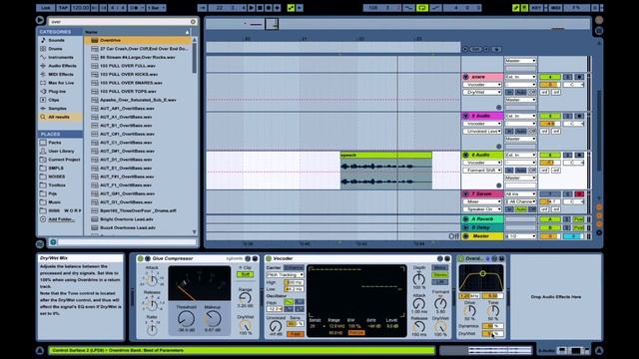Toggle Draw Mode pencil icon
The height and width of the screenshot is (359, 639).
click(x=516, y=8)
